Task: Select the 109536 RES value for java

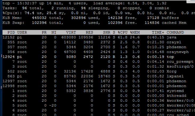Action: click(x=86, y=37)
